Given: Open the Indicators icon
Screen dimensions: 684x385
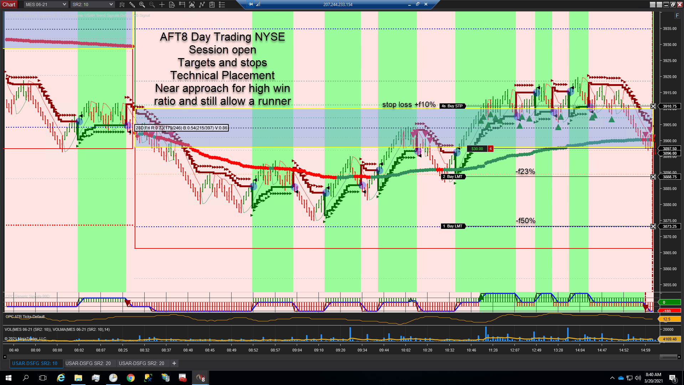Looking at the screenshot, I should (202, 5).
